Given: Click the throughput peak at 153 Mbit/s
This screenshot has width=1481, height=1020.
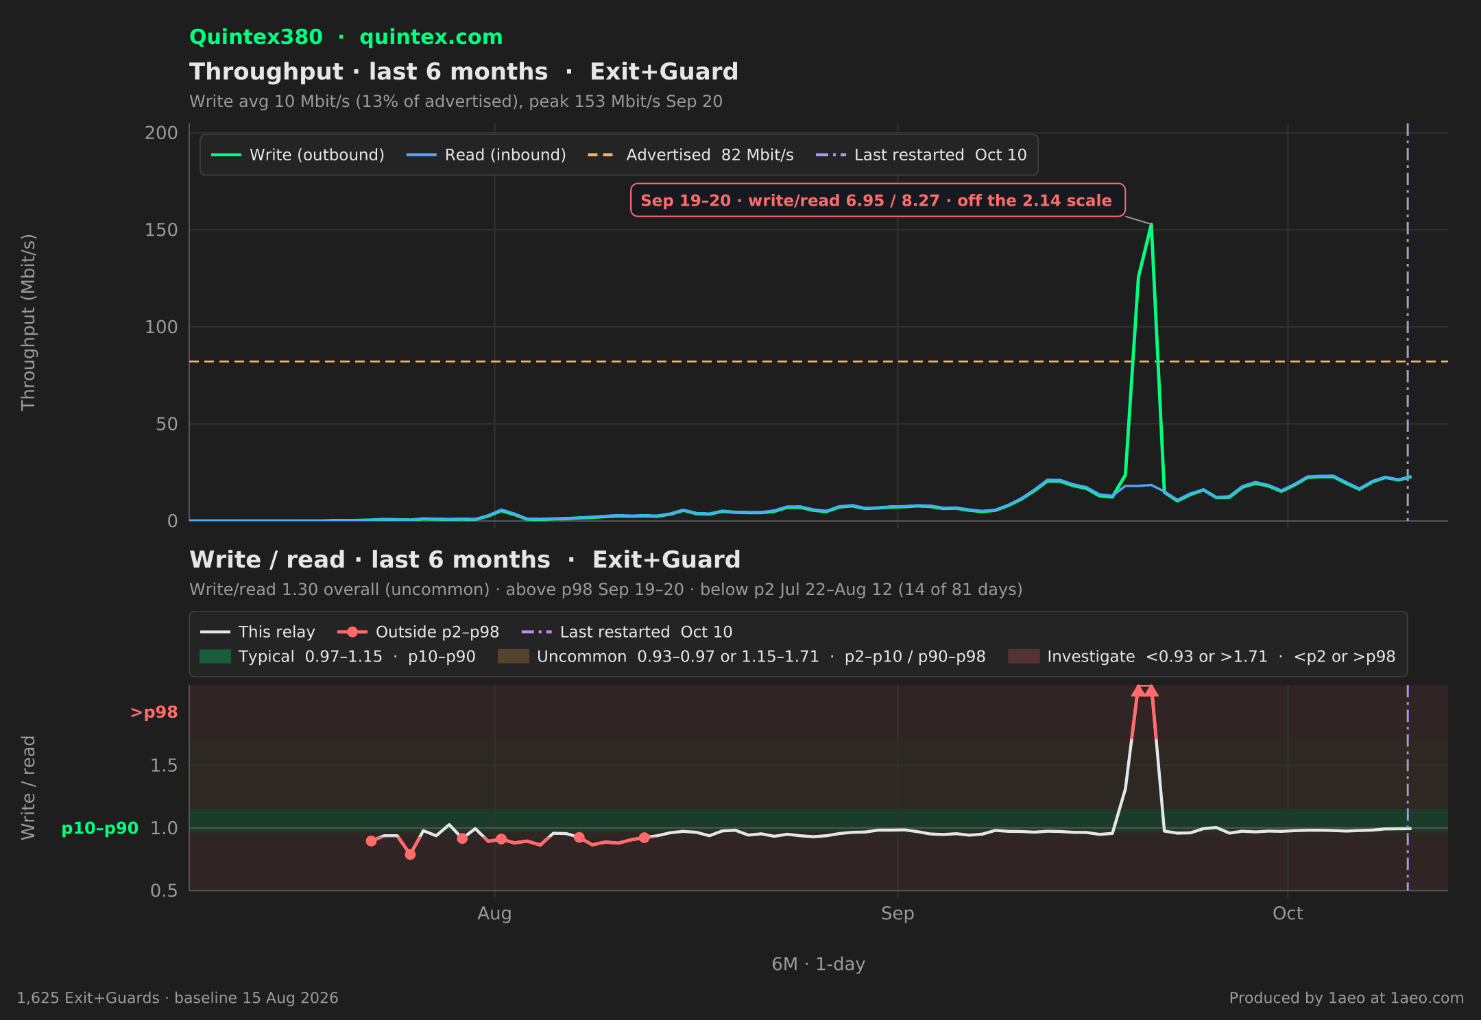Looking at the screenshot, I should tap(1151, 224).
